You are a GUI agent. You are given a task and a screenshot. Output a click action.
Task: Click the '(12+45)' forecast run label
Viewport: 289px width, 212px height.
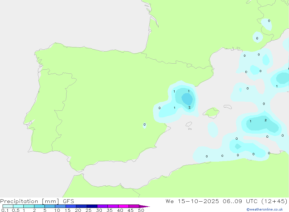[274, 201]
